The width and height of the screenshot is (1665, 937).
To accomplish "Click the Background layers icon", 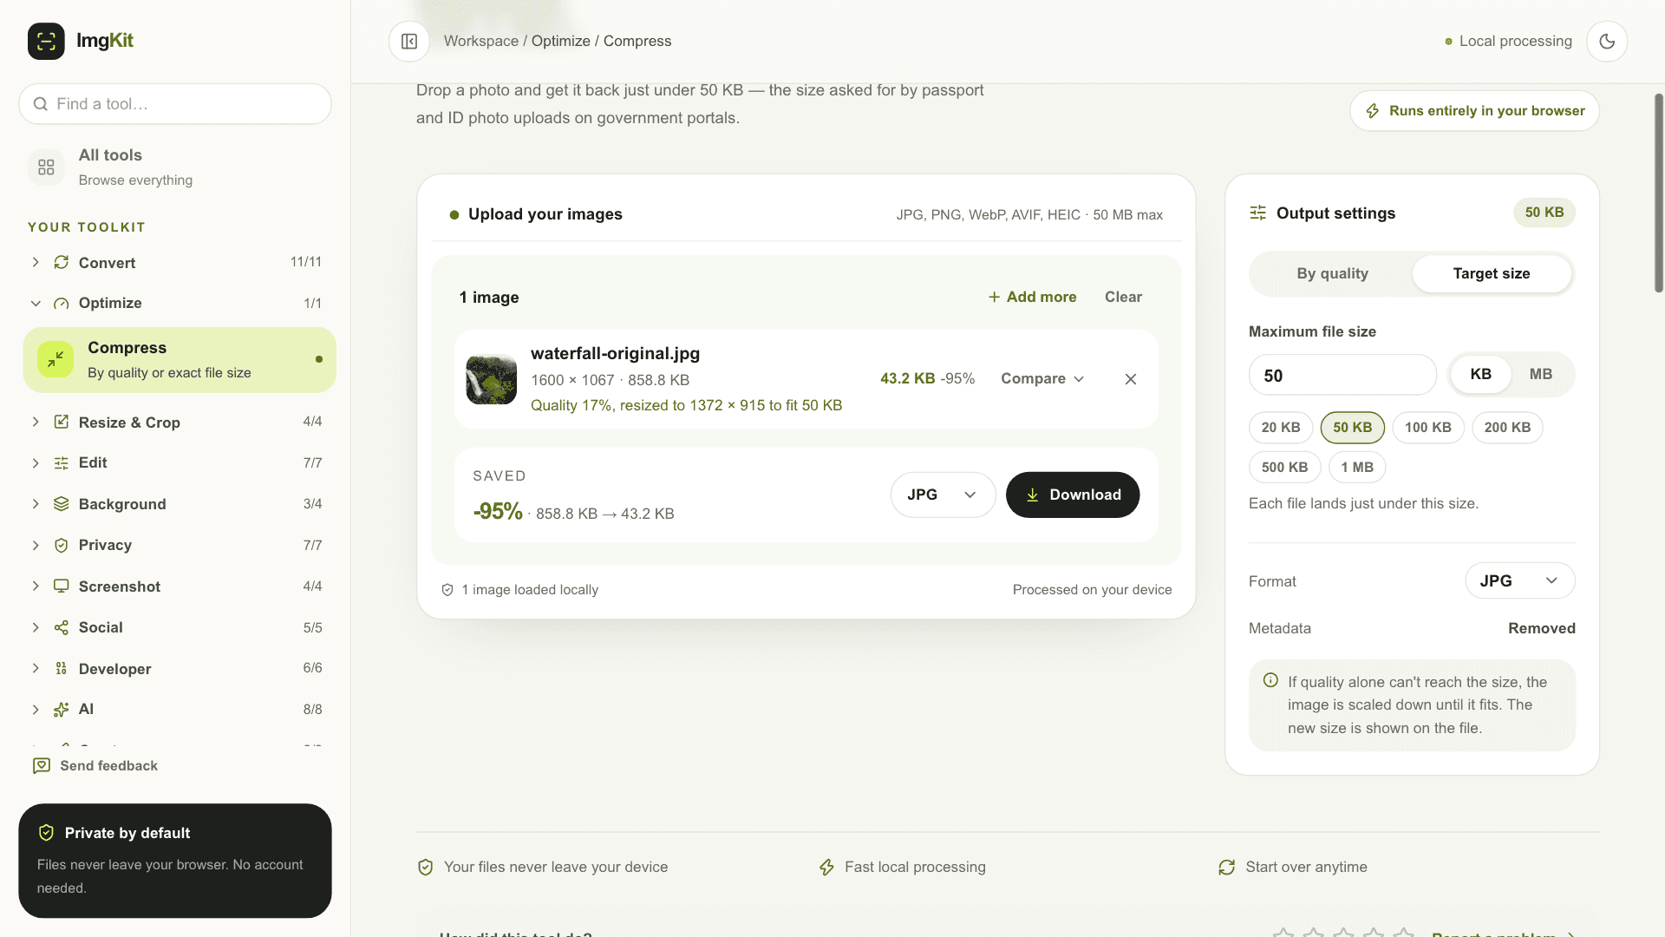I will pos(62,504).
